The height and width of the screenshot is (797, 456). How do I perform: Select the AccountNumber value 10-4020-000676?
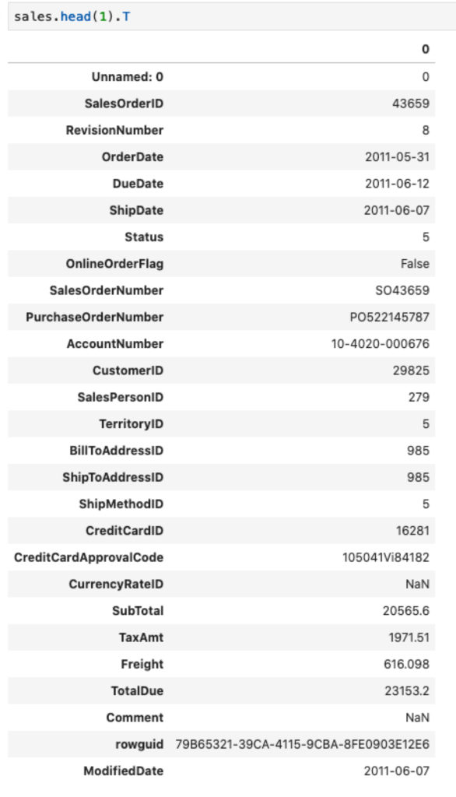[381, 343]
